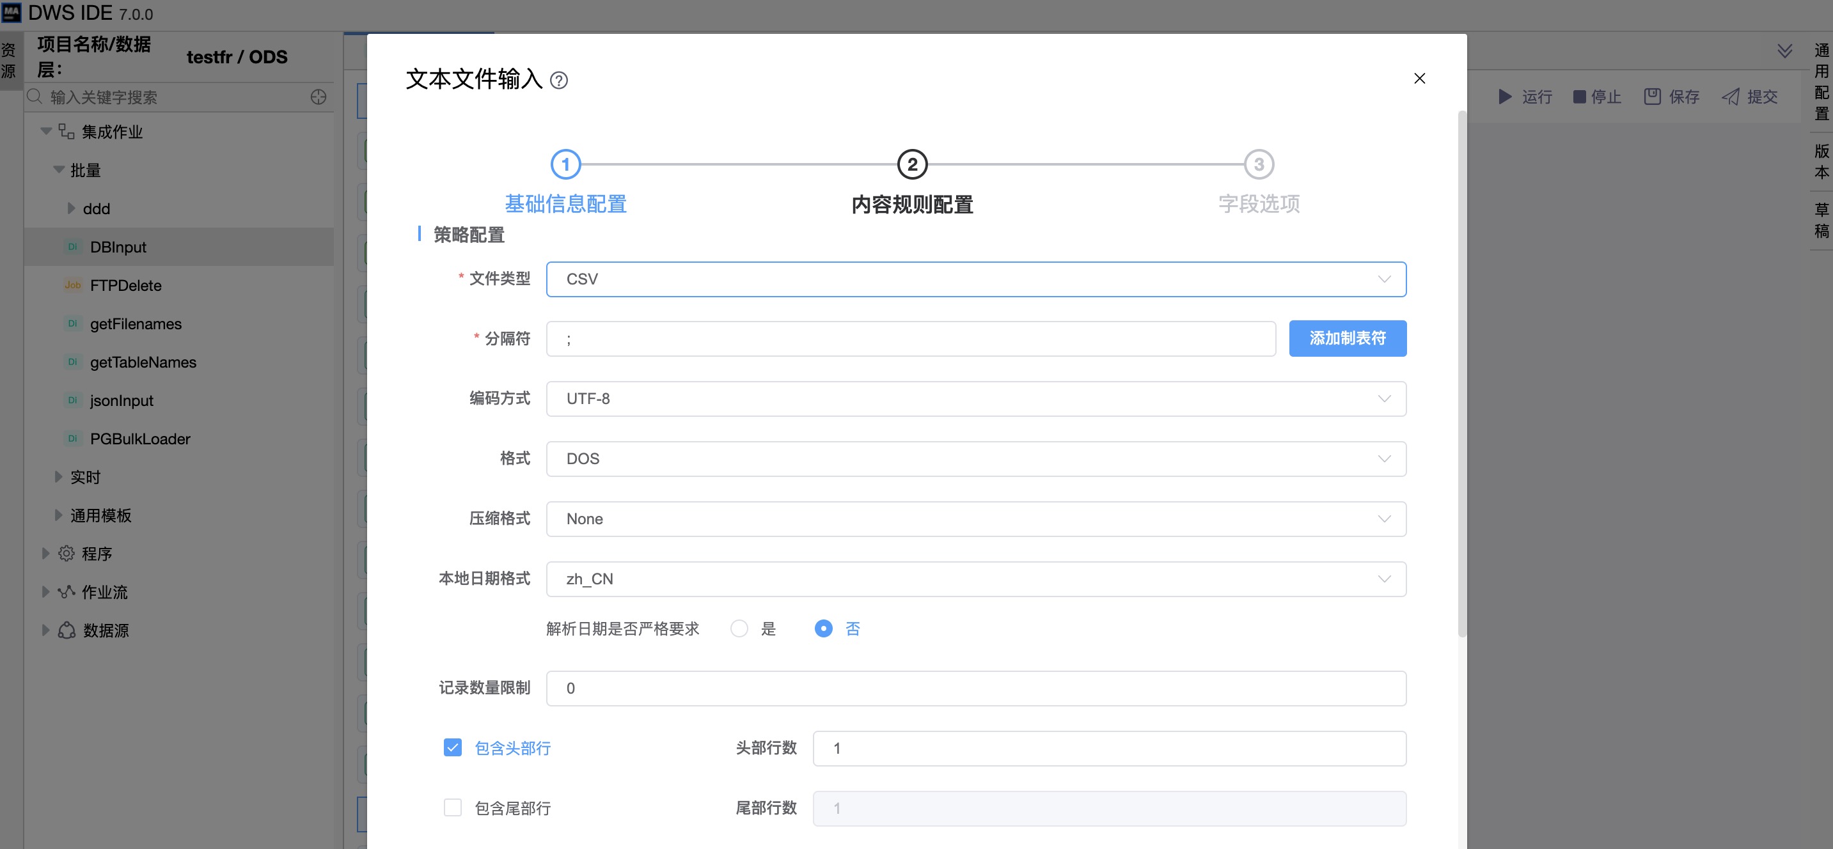Open the 文件类型 CSV dropdown
The height and width of the screenshot is (849, 1833).
(975, 279)
